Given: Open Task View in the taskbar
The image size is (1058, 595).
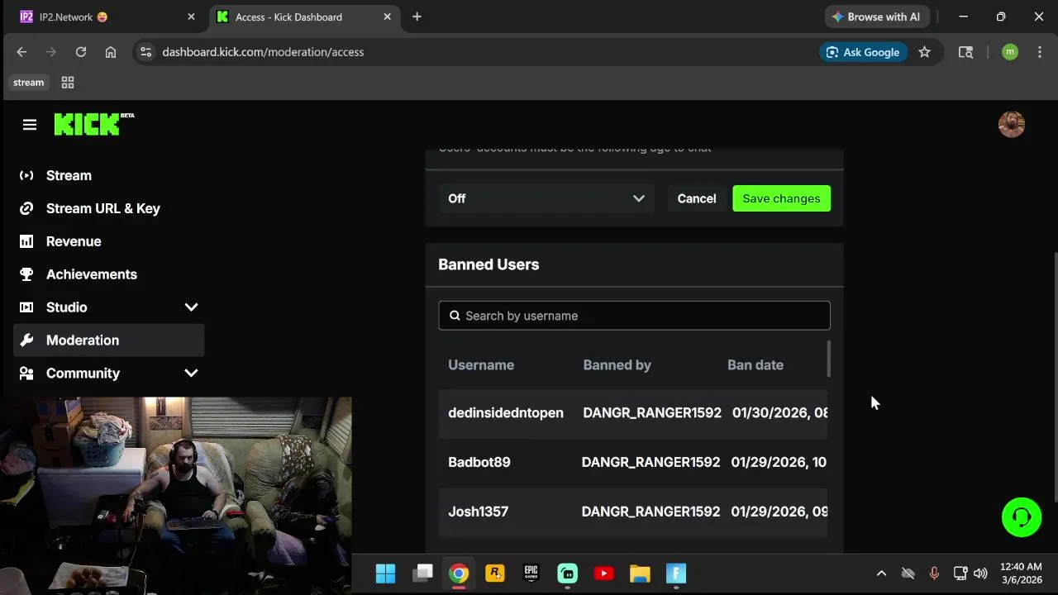Looking at the screenshot, I should [x=422, y=574].
